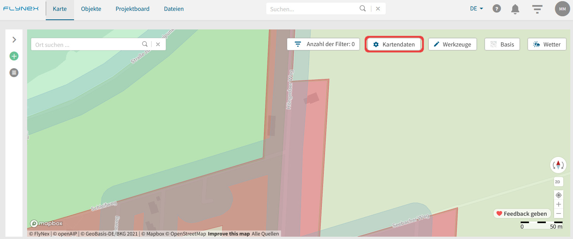Switch to the Objekte tab
The image size is (573, 239).
91,9
